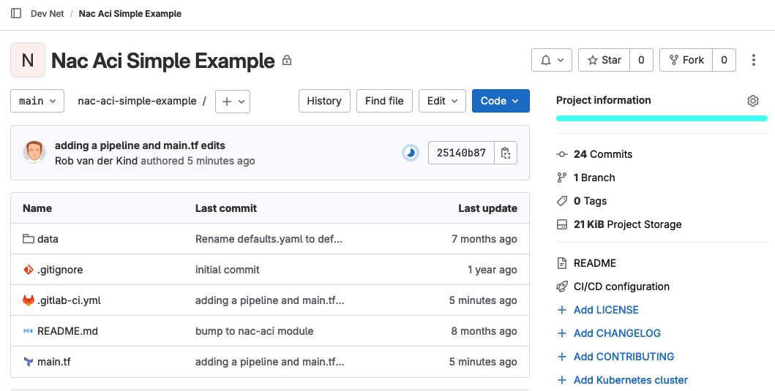Click the private project lock icon

tap(287, 61)
